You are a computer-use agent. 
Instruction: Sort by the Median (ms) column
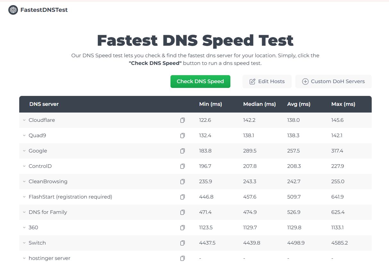pos(260,104)
